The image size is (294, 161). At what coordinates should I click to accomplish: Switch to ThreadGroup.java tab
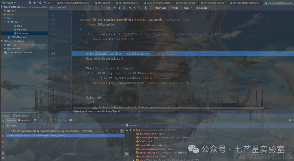(128, 3)
